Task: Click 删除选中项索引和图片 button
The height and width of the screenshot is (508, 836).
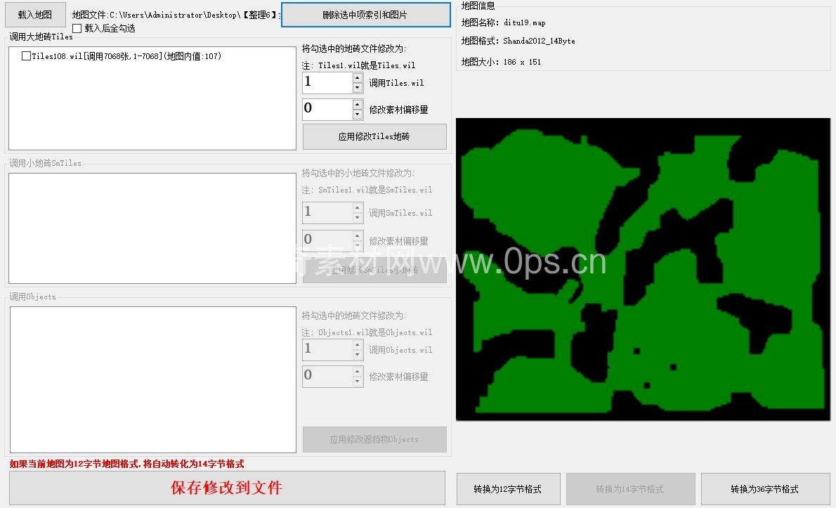Action: pyautogui.click(x=365, y=15)
